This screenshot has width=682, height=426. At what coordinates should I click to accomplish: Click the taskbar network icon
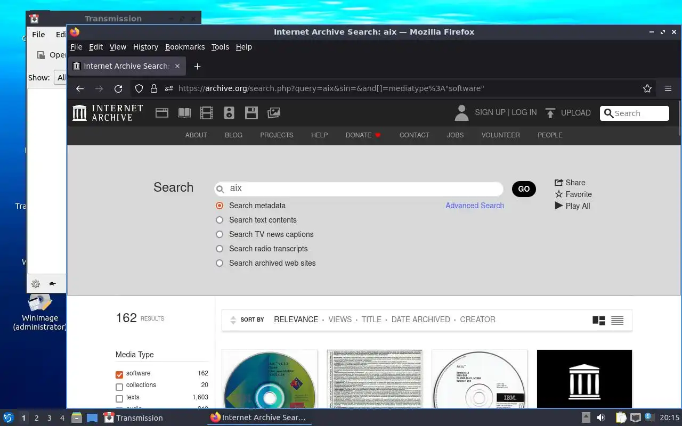[635, 417]
